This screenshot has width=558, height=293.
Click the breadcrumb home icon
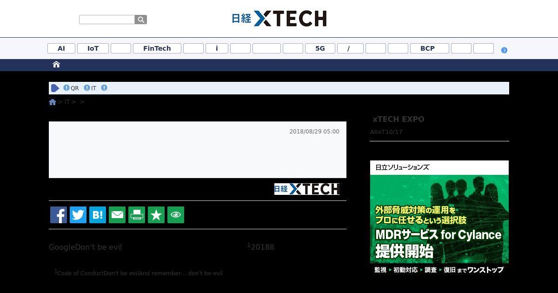[53, 102]
